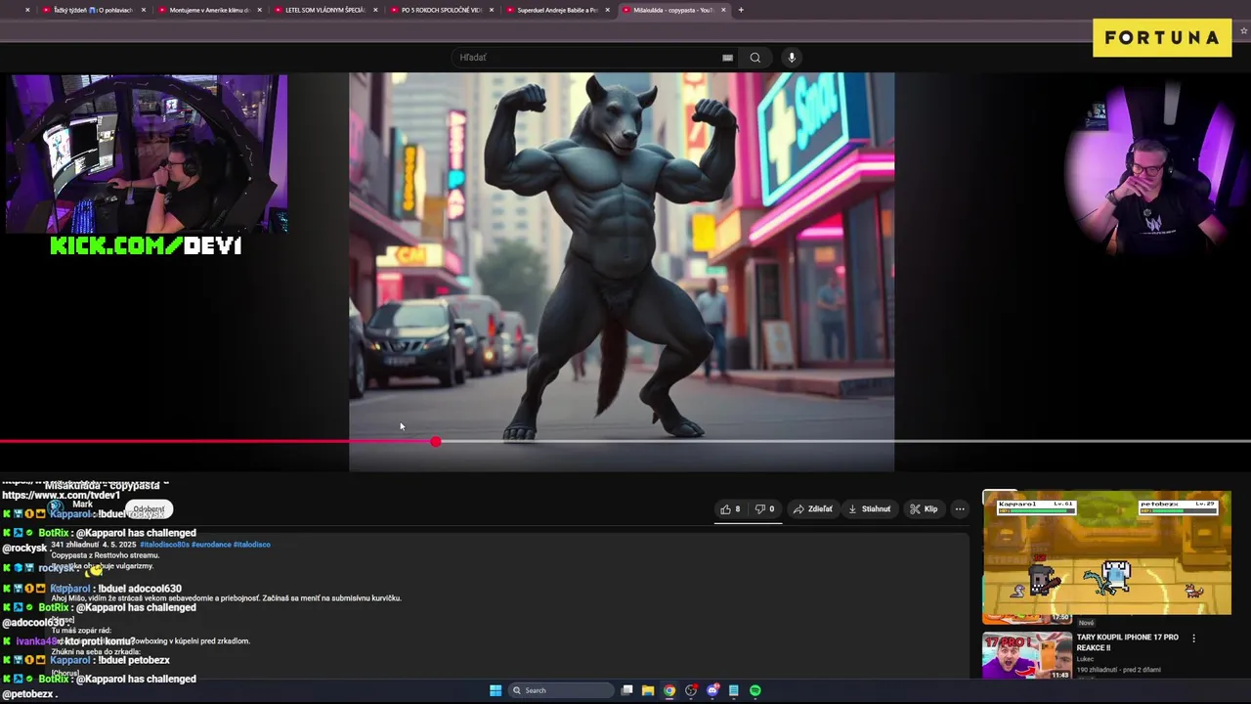Open the notepad app icon on taskbar
The width and height of the screenshot is (1251, 704).
tap(734, 690)
